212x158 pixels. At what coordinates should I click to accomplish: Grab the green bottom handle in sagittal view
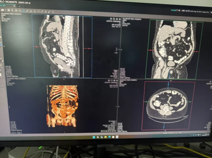click(x=59, y=74)
